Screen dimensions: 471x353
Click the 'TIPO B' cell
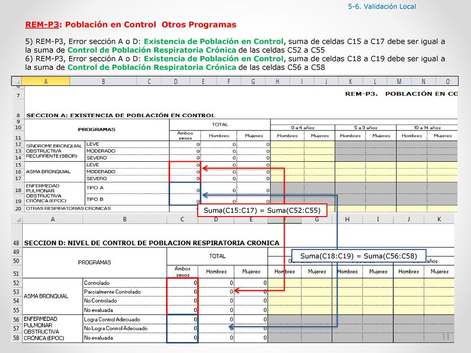coord(127,199)
